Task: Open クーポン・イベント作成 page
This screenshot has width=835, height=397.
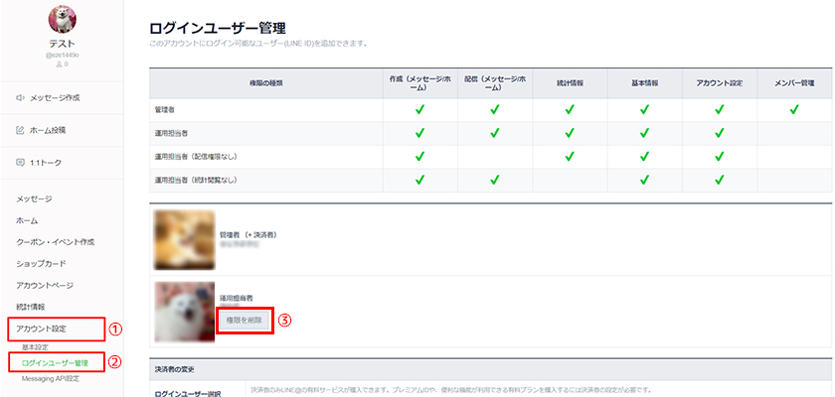Action: [56, 242]
